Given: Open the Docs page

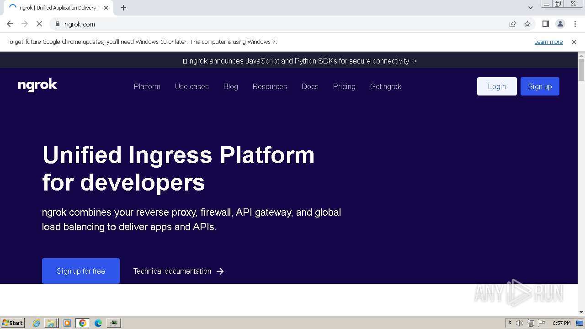Looking at the screenshot, I should point(310,86).
